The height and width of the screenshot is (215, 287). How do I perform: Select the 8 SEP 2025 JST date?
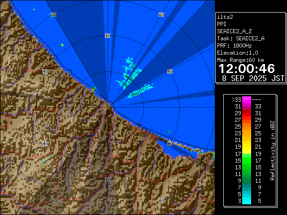coord(253,78)
